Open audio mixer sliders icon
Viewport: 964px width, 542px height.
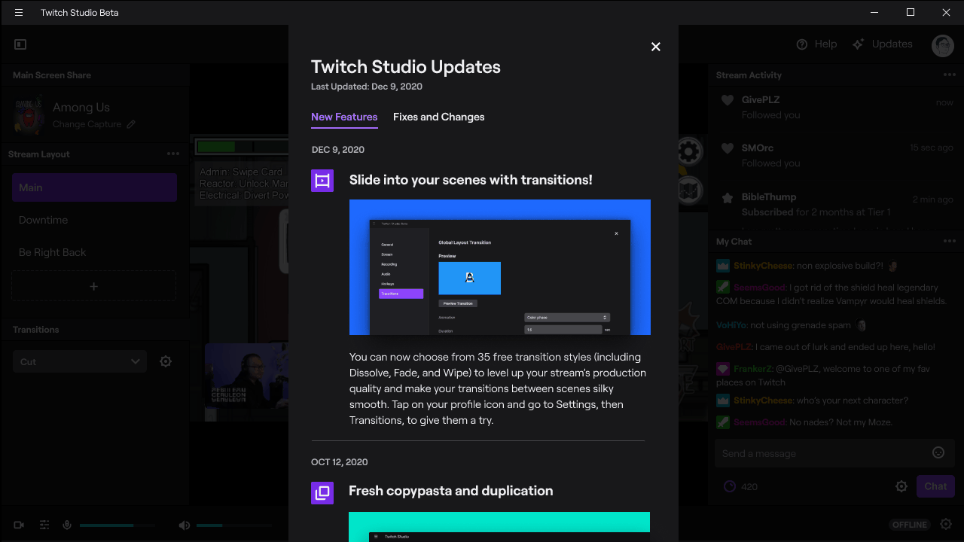(44, 525)
